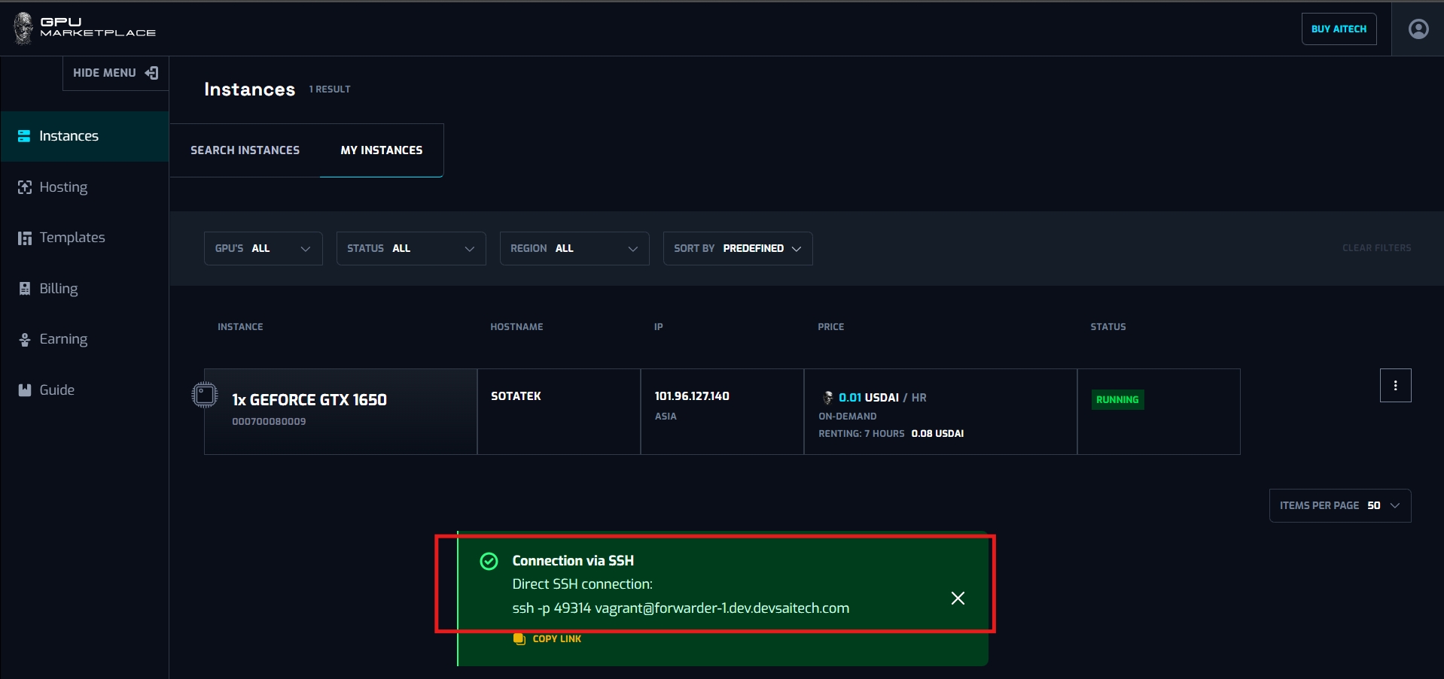Change Items Per Page from 50
The height and width of the screenshot is (679, 1444).
[1339, 506]
